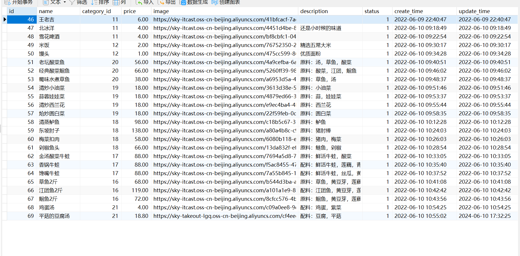Click the description 精选五常大米
This screenshot has height=256, width=520.
(330, 45)
